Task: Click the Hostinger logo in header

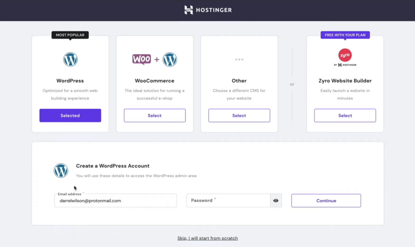Action: click(208, 10)
